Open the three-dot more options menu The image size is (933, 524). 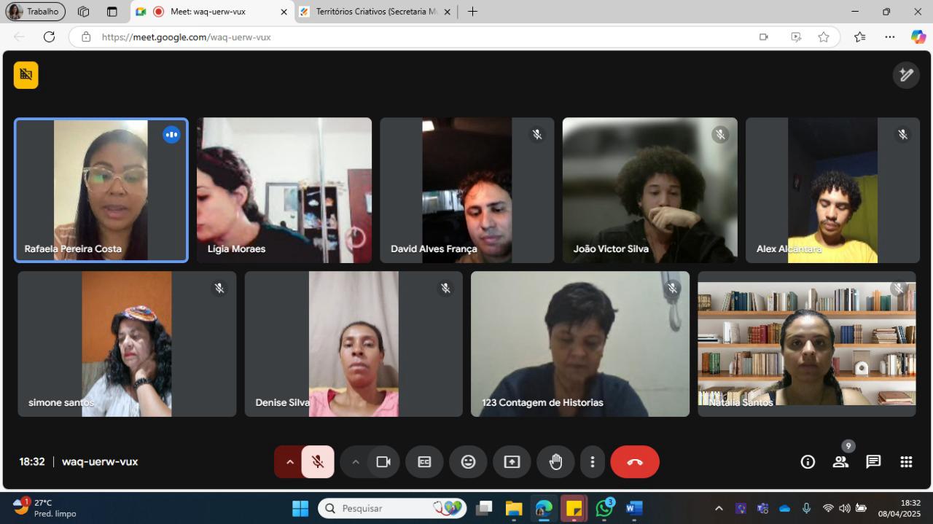click(593, 462)
